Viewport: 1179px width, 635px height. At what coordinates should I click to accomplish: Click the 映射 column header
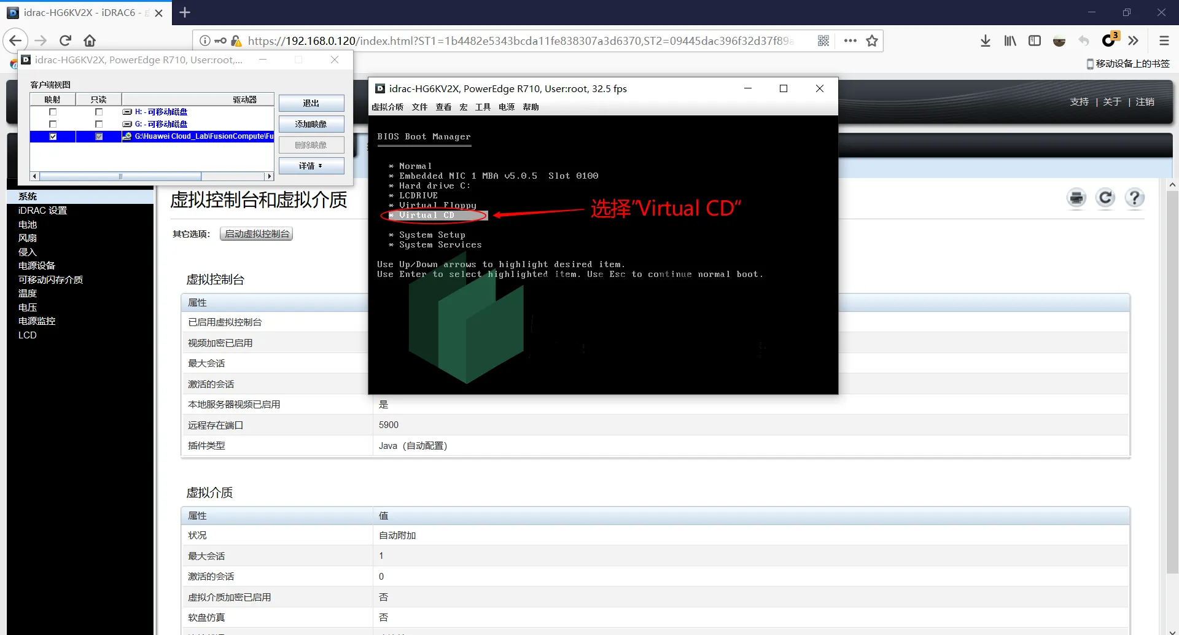tap(53, 99)
